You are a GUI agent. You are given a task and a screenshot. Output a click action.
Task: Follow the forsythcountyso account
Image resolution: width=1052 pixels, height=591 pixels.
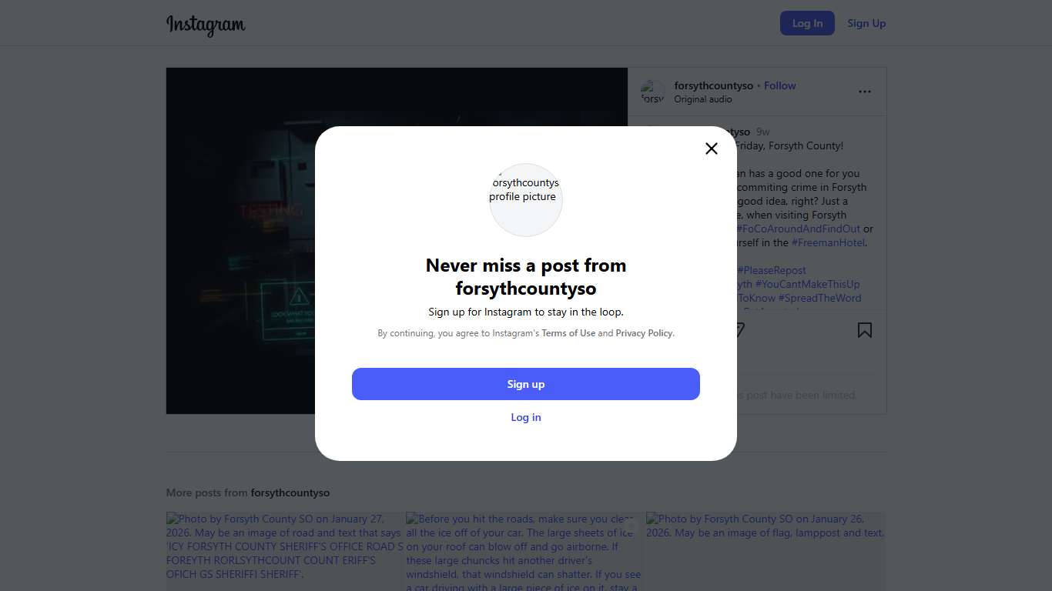pos(779,85)
